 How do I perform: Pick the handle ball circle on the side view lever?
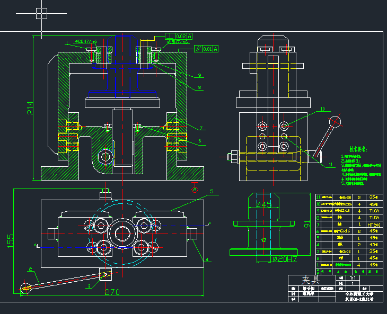coord(335,122)
